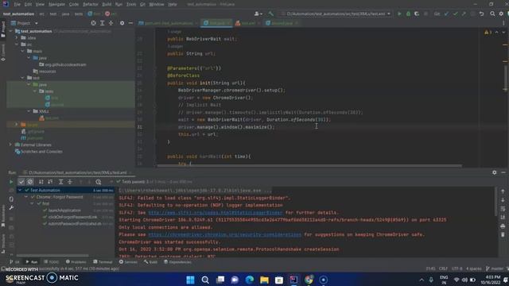Click expand all icon in Project panel
509x286 pixels.
pyautogui.click(x=102, y=23)
